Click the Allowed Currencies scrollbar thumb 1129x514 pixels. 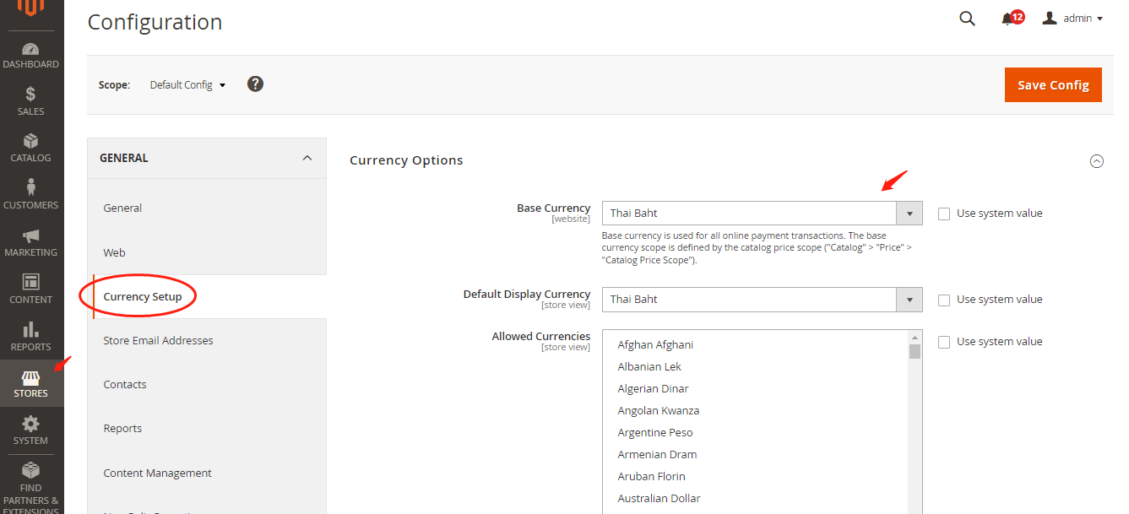tap(915, 351)
